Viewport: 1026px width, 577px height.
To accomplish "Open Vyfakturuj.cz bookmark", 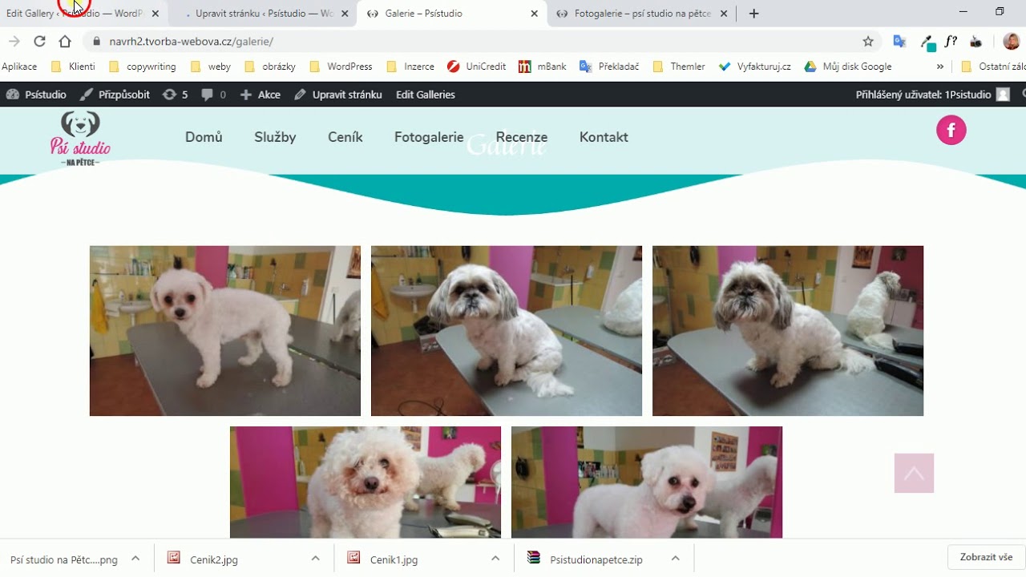I will coord(755,67).
